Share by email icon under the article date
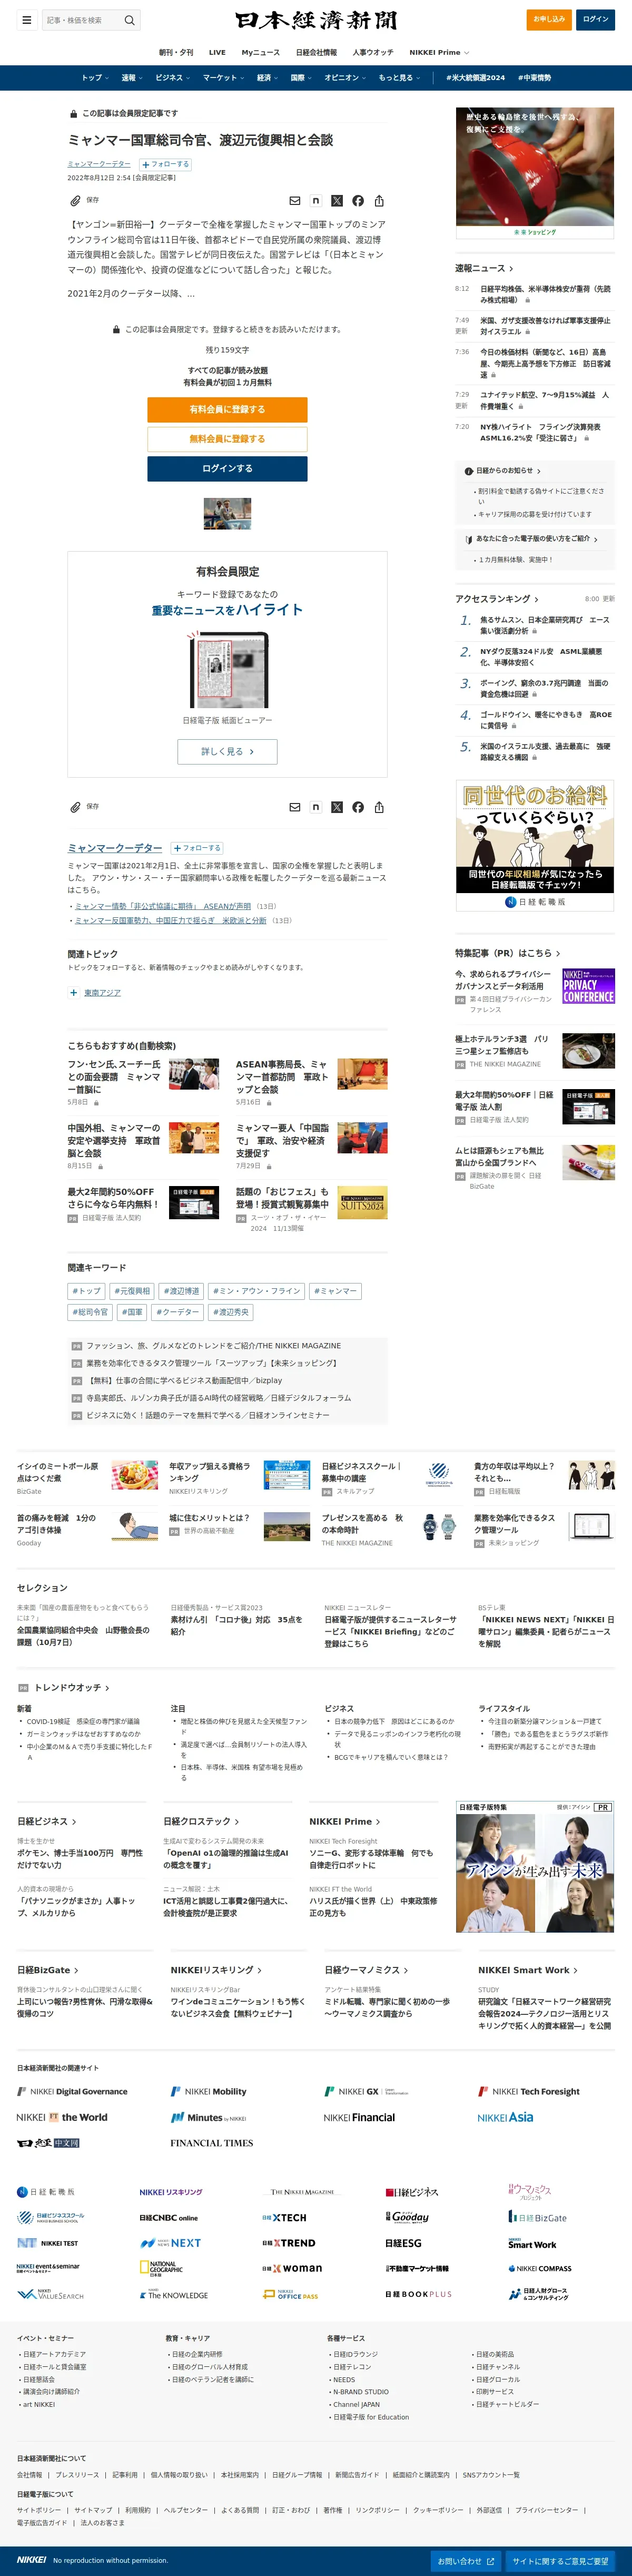Screen dimensions: 632x2576 (x=294, y=201)
